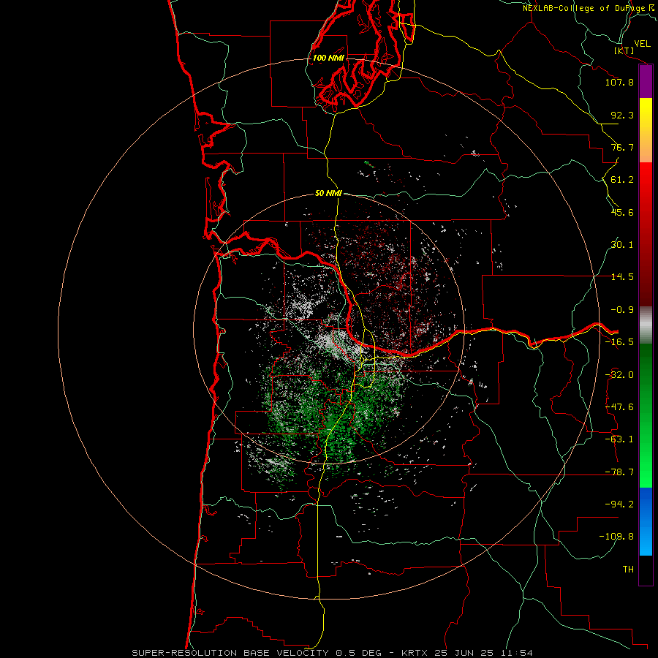Click the green segment of velocity color bar
Viewport: 658px width, 658px height.
point(646,415)
